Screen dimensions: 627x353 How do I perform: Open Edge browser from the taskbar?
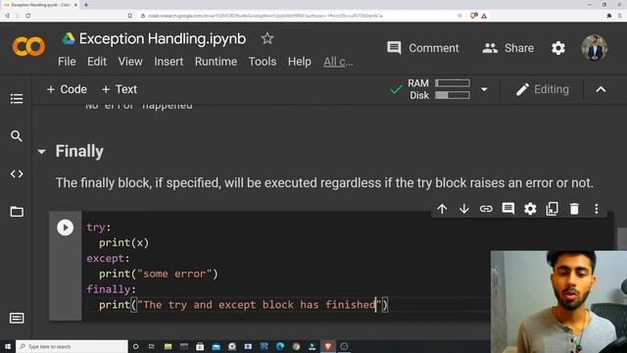point(280,346)
